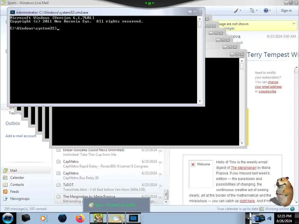Switch to Windows Live Mail taskbar button
299x224 pixels.
117,218
